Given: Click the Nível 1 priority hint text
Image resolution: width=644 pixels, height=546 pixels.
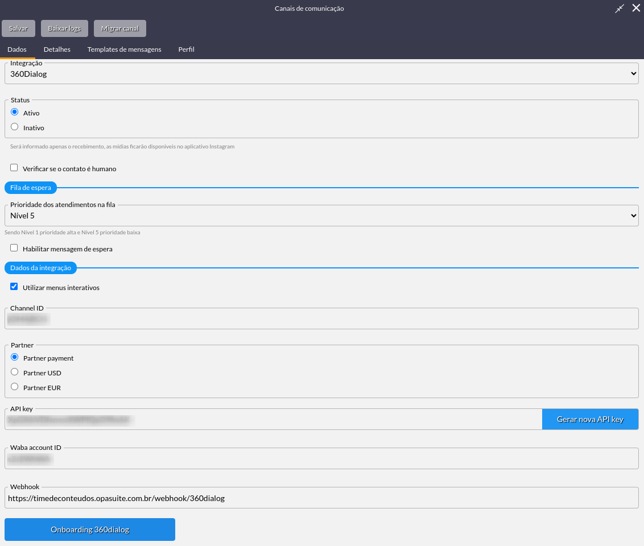Looking at the screenshot, I should (72, 233).
